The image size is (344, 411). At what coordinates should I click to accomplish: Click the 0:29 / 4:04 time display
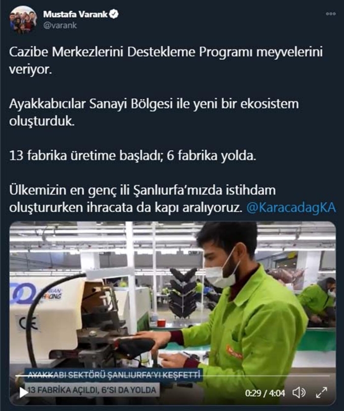(x=265, y=393)
